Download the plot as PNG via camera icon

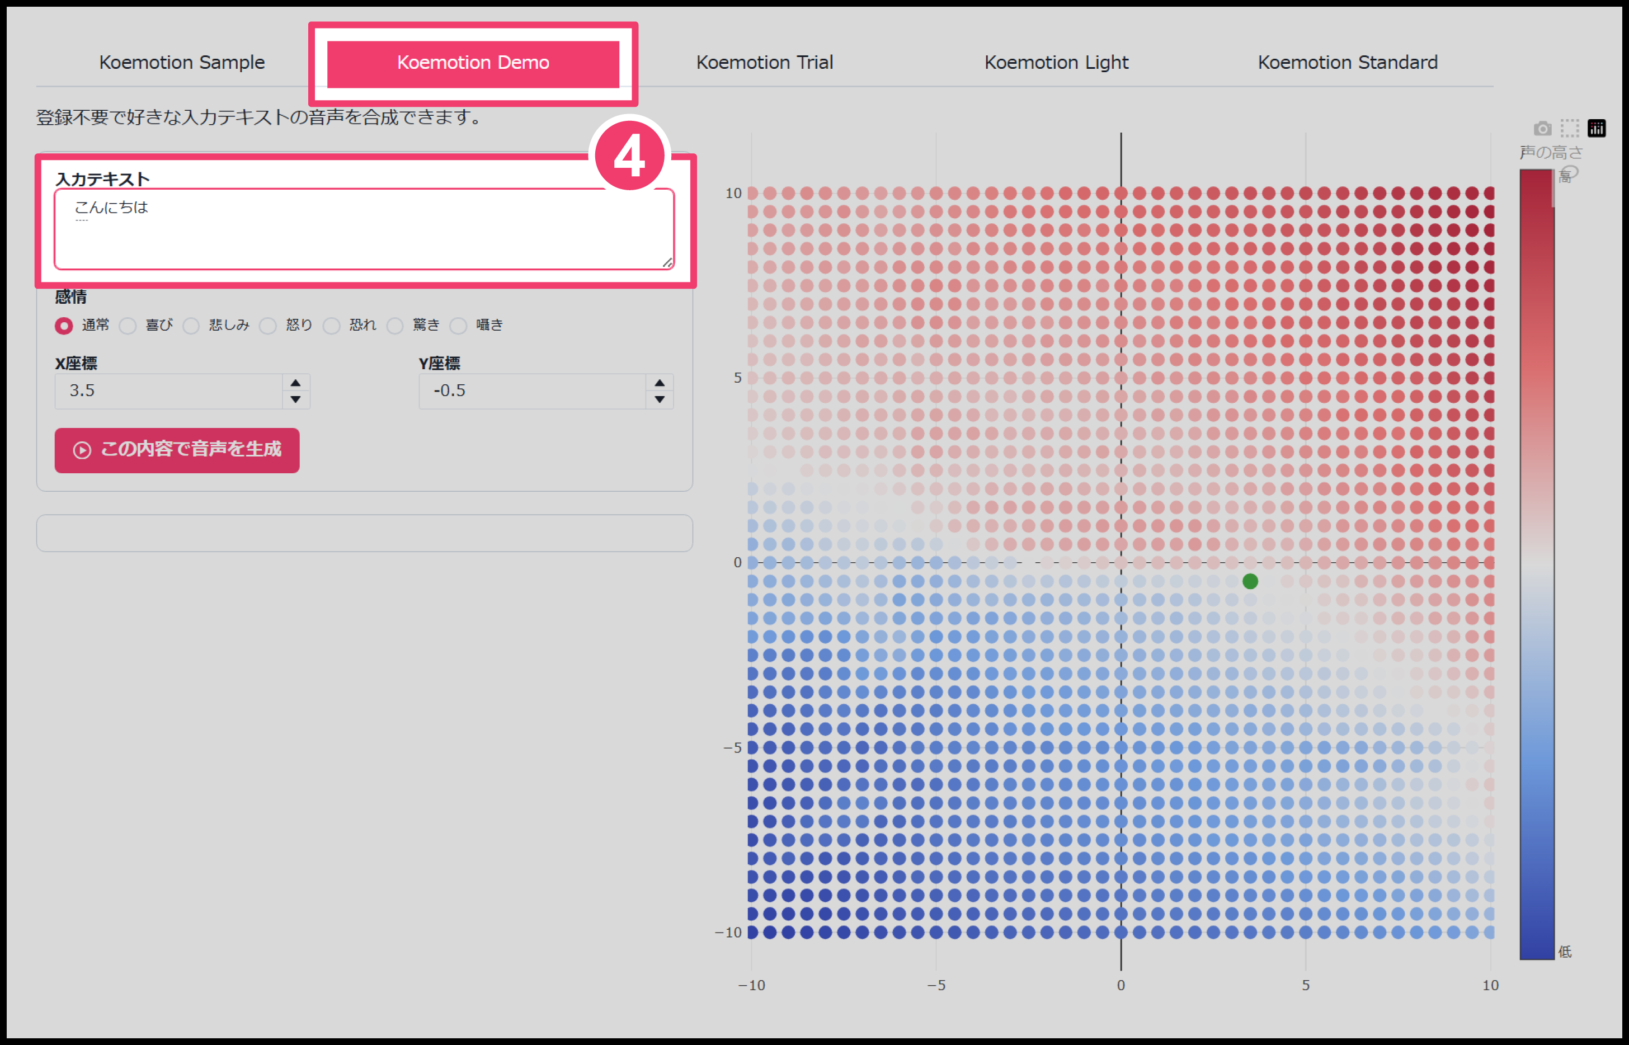tap(1542, 128)
